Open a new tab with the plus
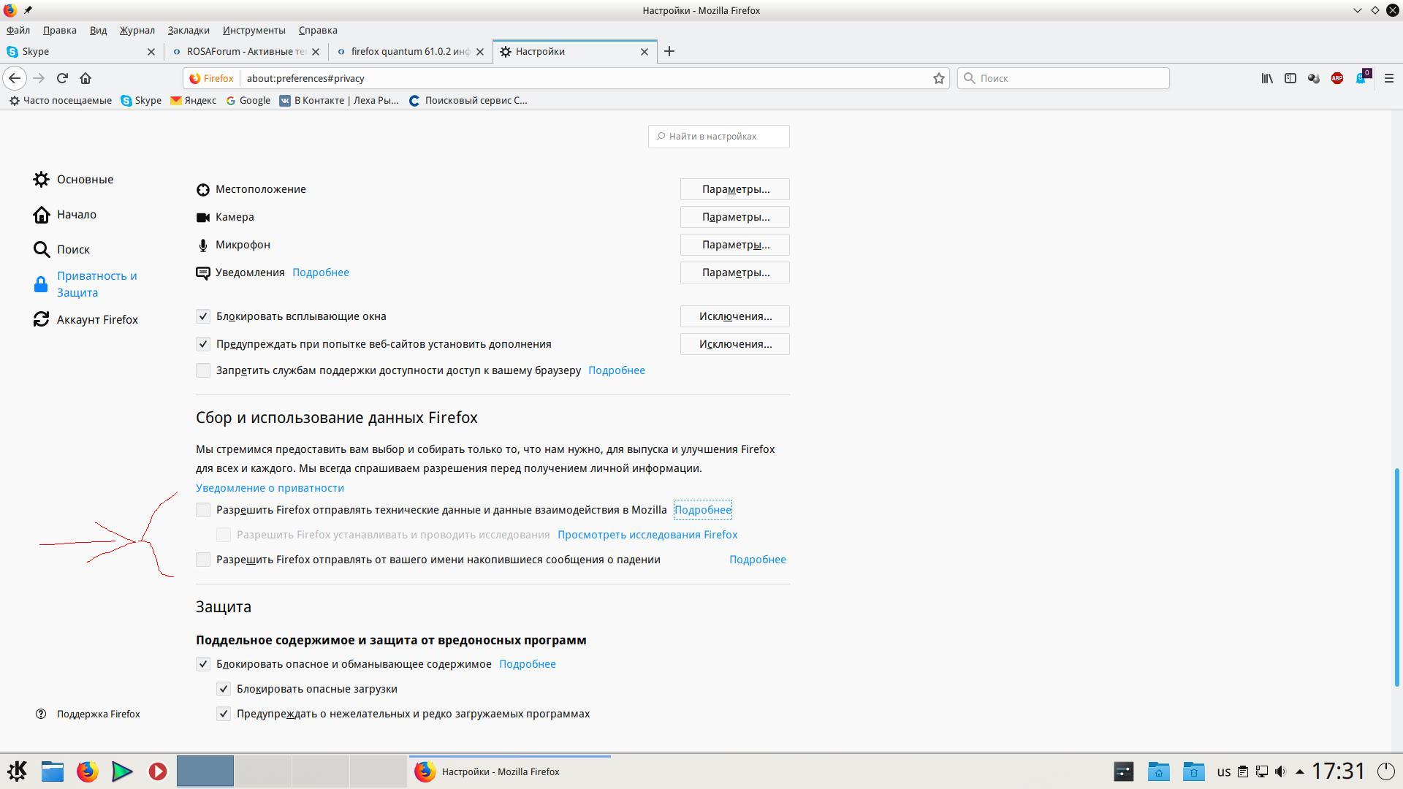 pos(669,51)
